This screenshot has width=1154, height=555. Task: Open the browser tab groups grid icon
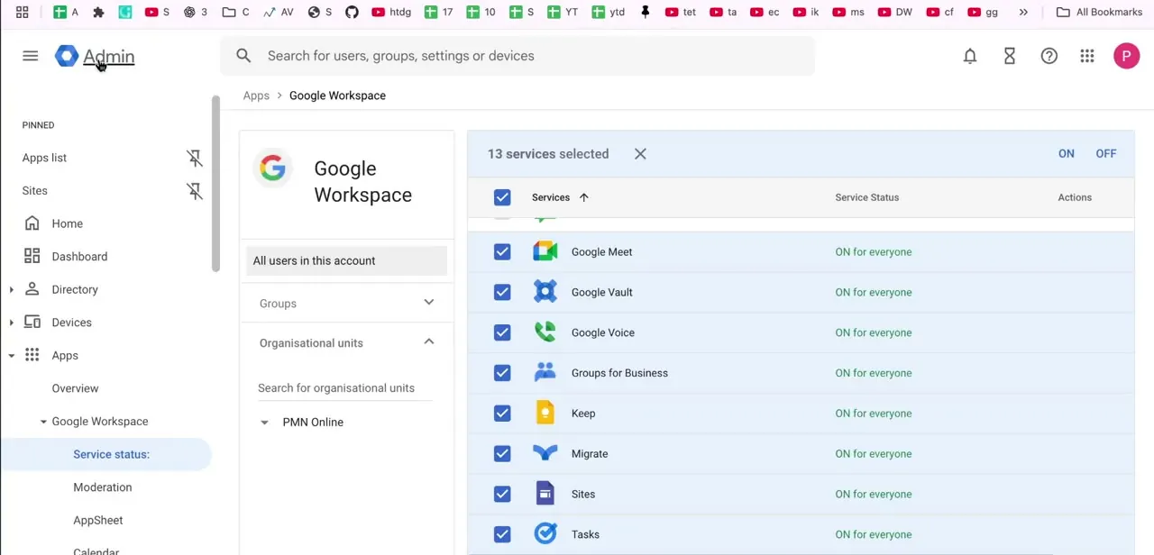pyautogui.click(x=23, y=12)
